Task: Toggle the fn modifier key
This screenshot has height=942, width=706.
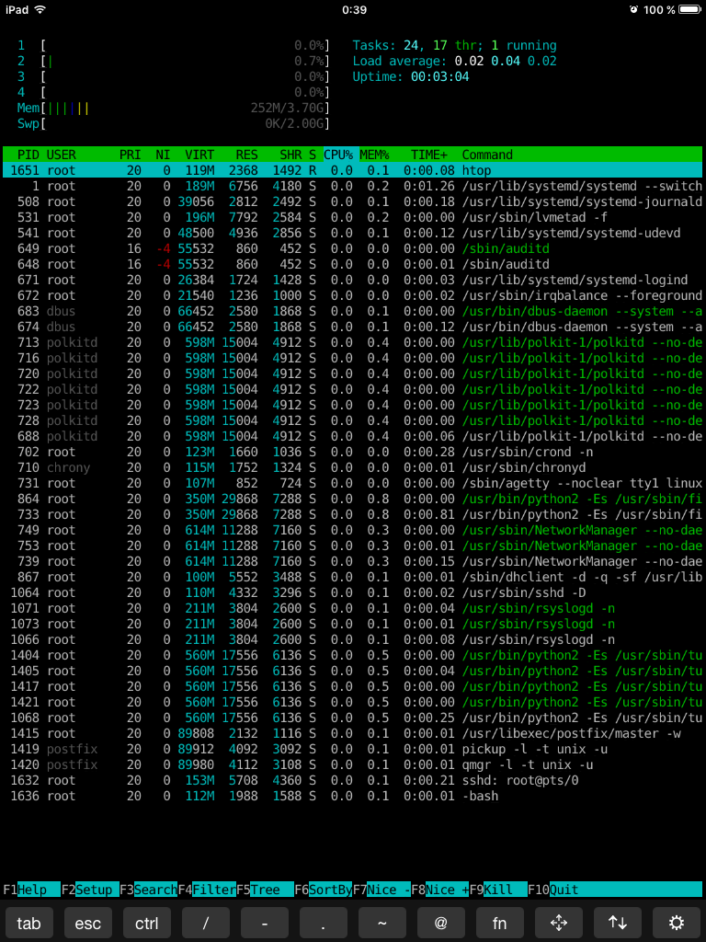Action: (499, 923)
